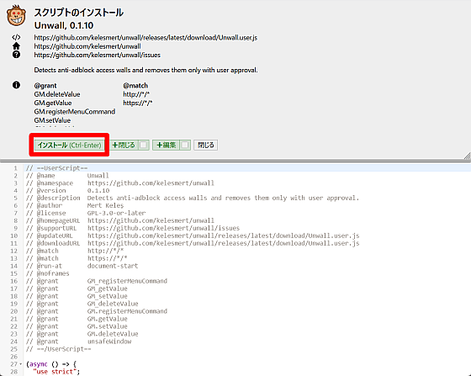Click the info icon beside @grant

click(x=16, y=85)
